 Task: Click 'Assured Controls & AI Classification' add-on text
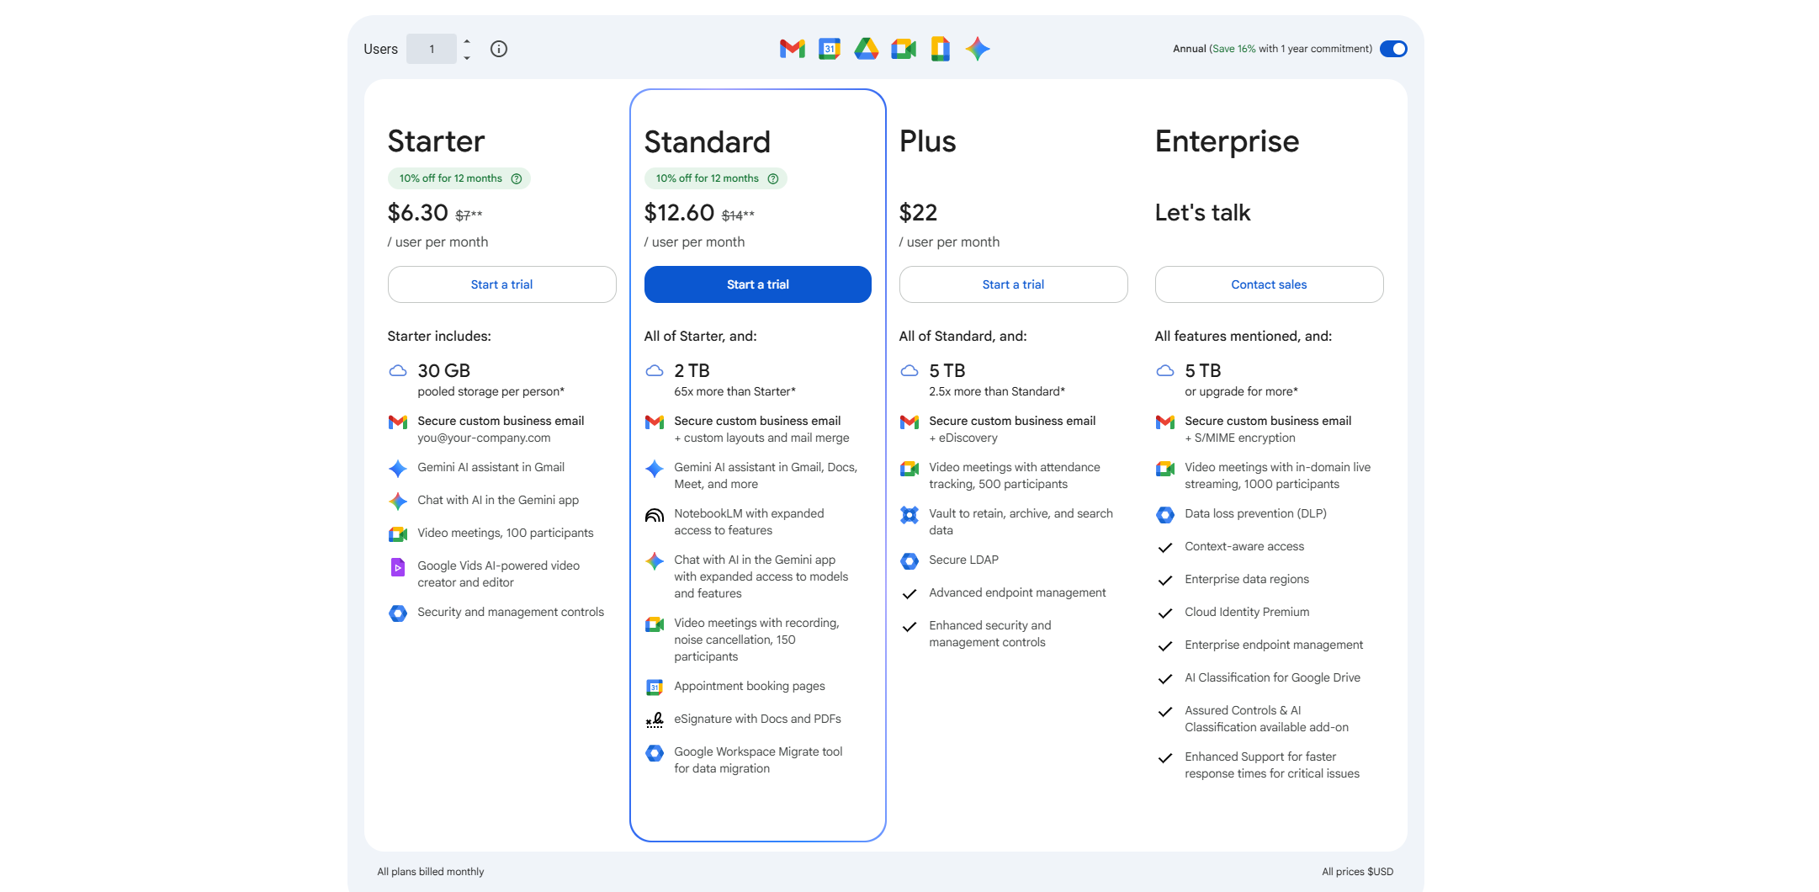pos(1266,719)
